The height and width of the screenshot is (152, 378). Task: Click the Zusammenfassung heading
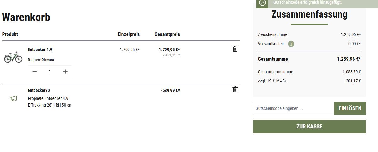tap(309, 14)
